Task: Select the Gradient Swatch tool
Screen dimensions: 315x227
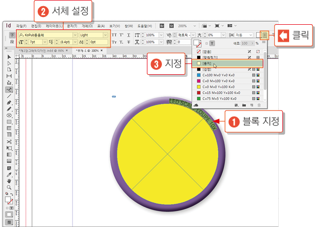Action: [x=9, y=154]
